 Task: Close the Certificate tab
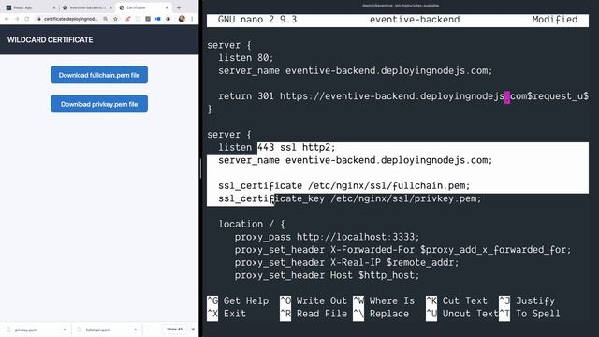[x=167, y=7]
